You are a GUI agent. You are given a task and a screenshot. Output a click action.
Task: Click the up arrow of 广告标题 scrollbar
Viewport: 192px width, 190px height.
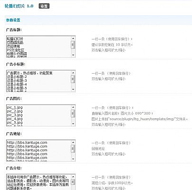pyautogui.click(x=73, y=38)
